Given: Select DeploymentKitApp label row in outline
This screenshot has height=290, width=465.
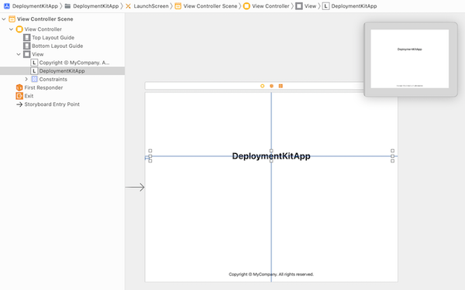Looking at the screenshot, I should pyautogui.click(x=62, y=70).
